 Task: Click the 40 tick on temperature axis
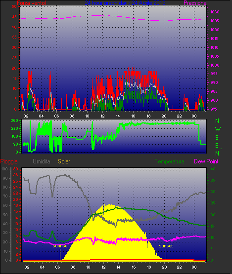pyautogui.click(x=213, y=169)
